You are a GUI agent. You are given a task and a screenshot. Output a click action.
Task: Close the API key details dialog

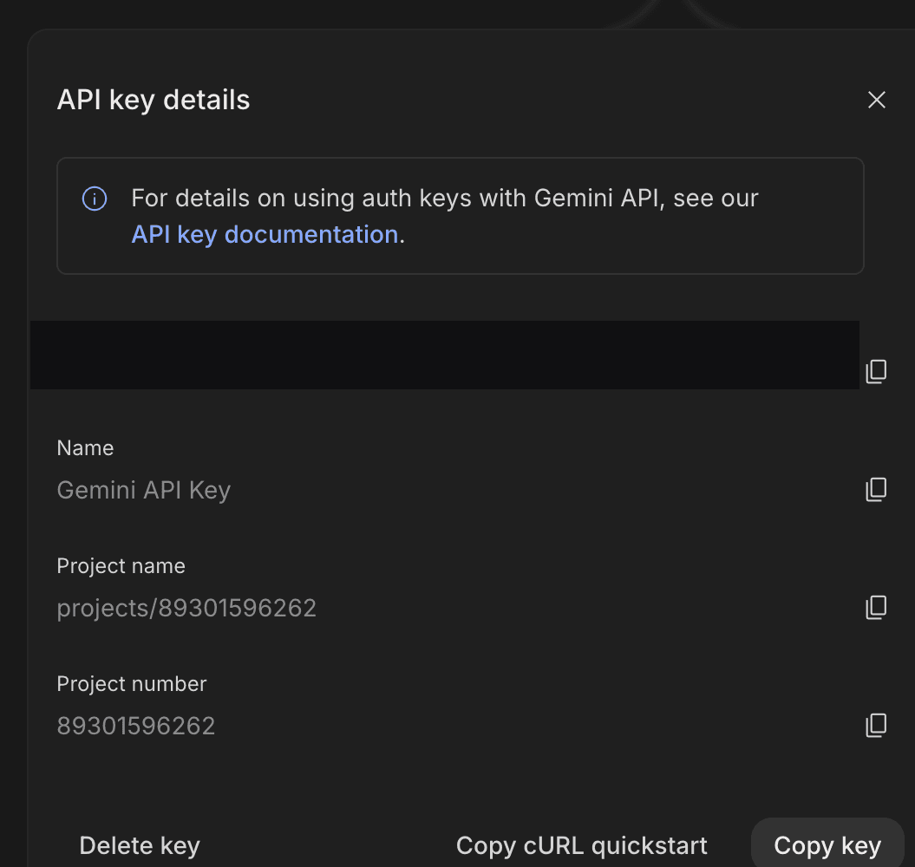pos(876,100)
